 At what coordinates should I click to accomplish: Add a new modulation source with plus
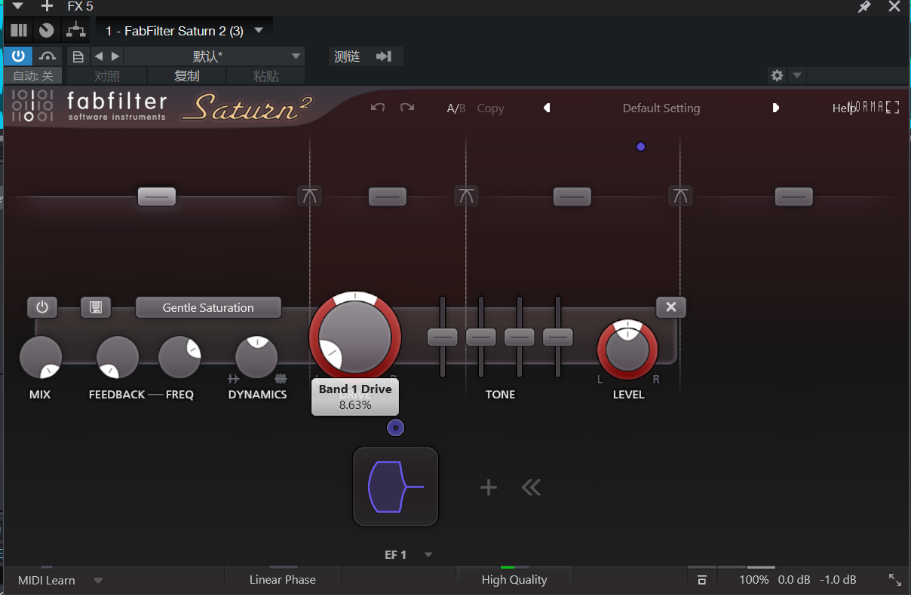click(x=489, y=488)
